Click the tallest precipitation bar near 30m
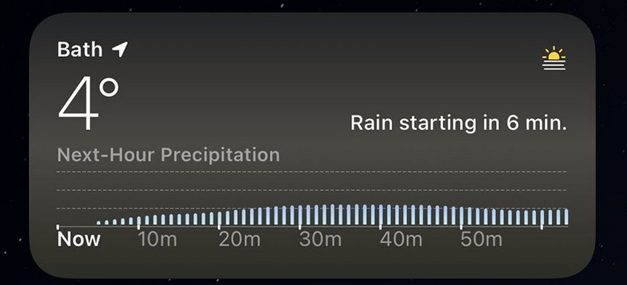 [x=332, y=215]
